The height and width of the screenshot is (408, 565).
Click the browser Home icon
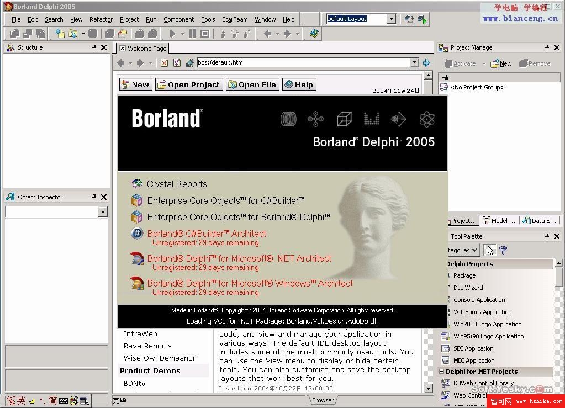point(189,62)
